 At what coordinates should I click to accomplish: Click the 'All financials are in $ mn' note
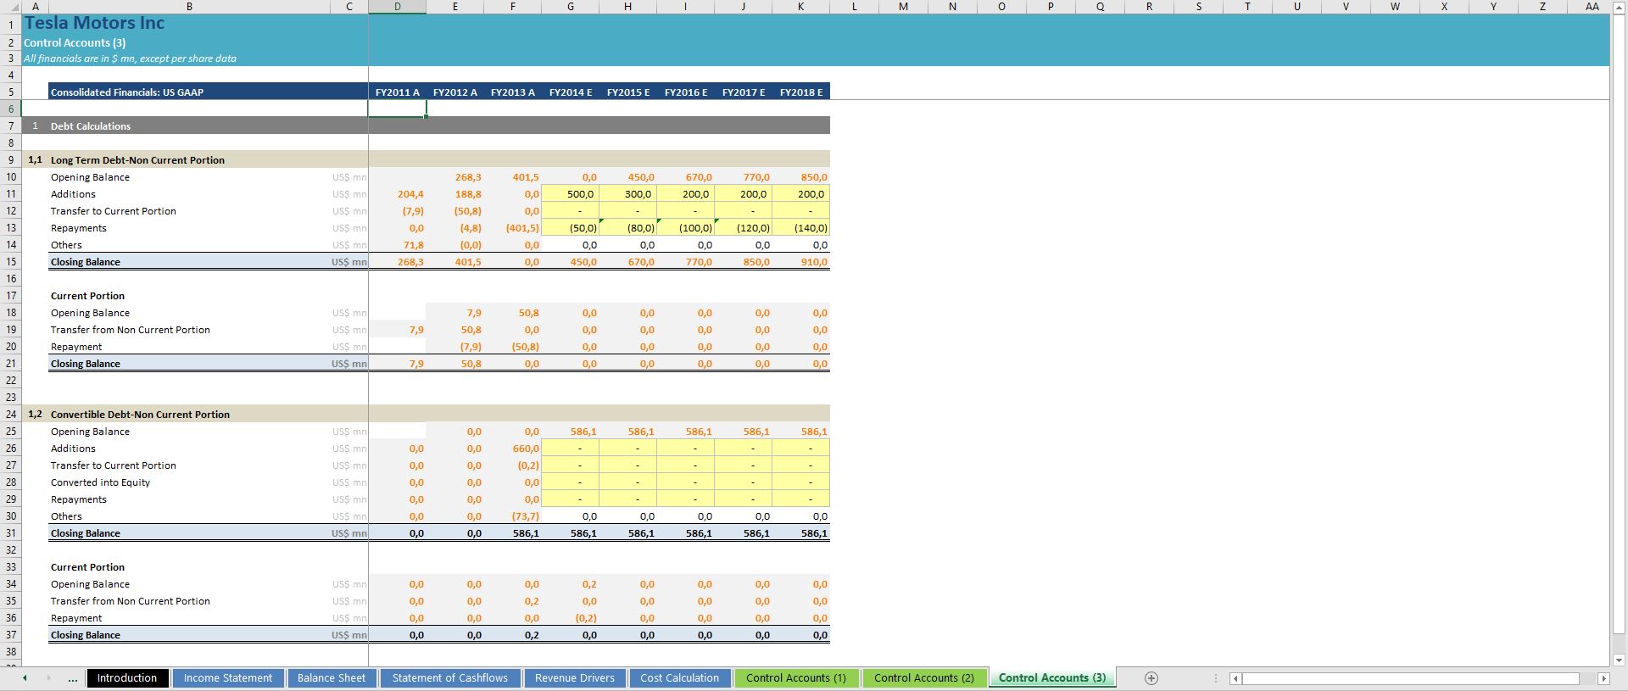130,59
